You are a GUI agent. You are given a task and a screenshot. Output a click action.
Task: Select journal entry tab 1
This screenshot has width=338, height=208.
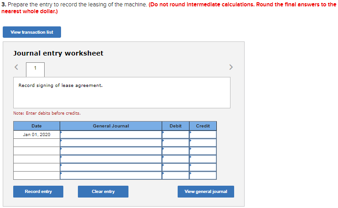point(36,69)
